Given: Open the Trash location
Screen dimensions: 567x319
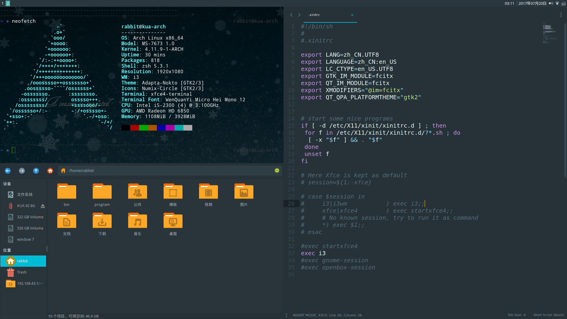Looking at the screenshot, I should (22, 272).
